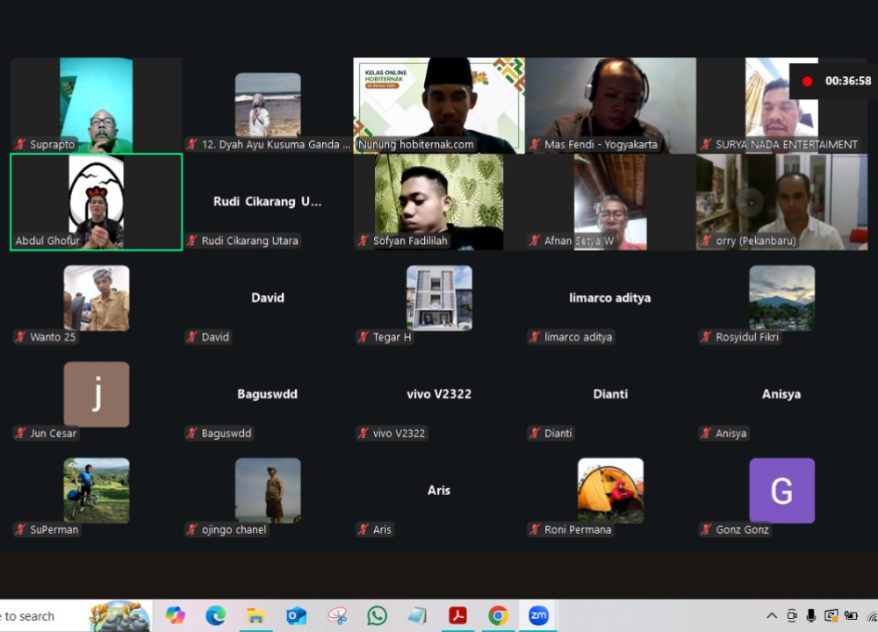Screen dimensions: 878x632
Task: Click ojingo chanel profile picture
Action: [x=268, y=491]
